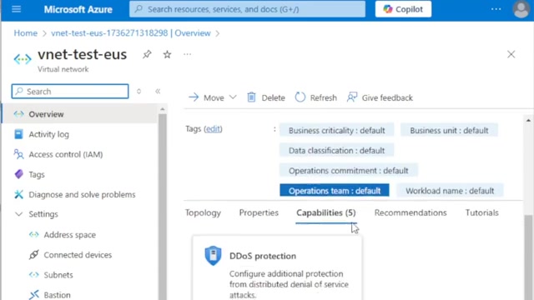Open vnet-test-eus-1736271318298 Overview breadcrumb
The height and width of the screenshot is (300, 534).
click(131, 33)
